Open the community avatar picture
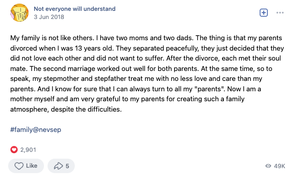Screen dimensions: 295x174 coord(19,13)
